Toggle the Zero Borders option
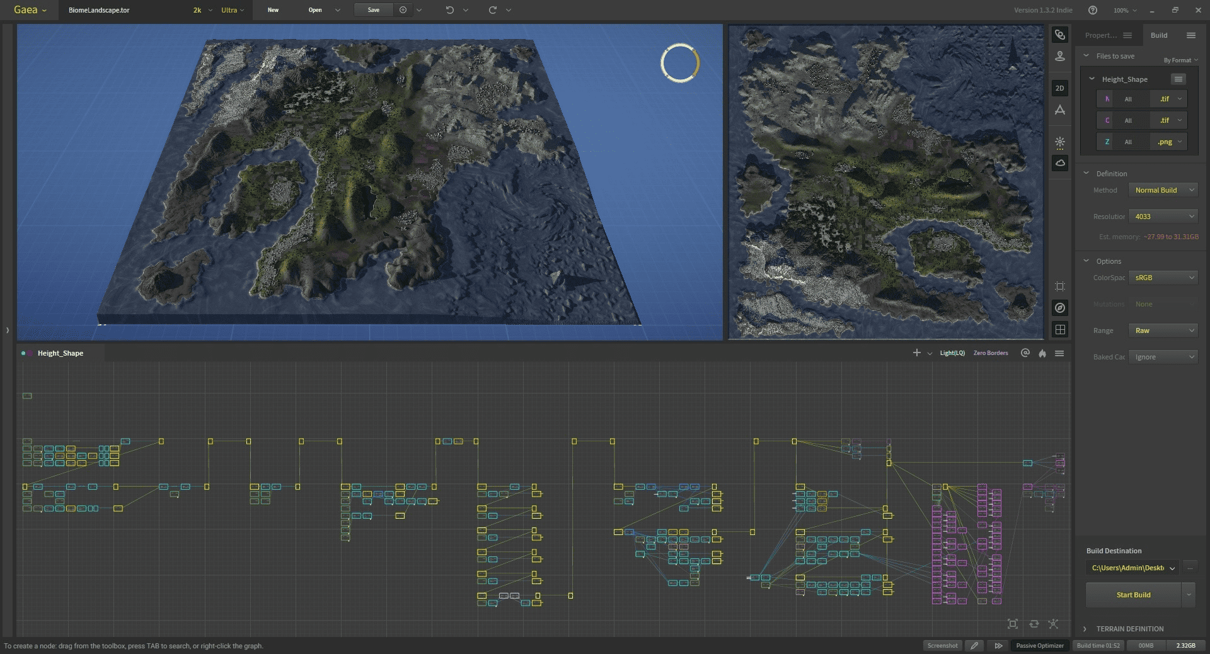 point(990,353)
